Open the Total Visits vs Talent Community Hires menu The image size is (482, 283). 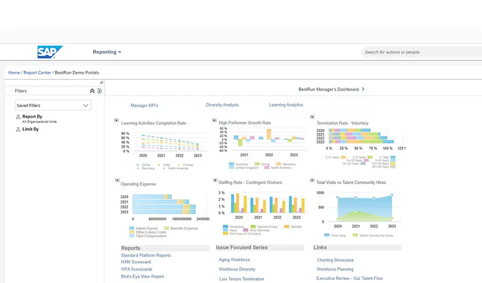tap(312, 181)
